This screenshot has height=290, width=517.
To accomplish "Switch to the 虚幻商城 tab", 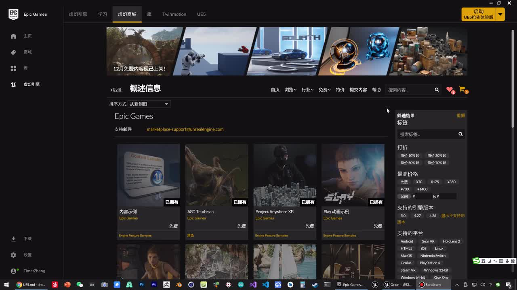I will [127, 14].
